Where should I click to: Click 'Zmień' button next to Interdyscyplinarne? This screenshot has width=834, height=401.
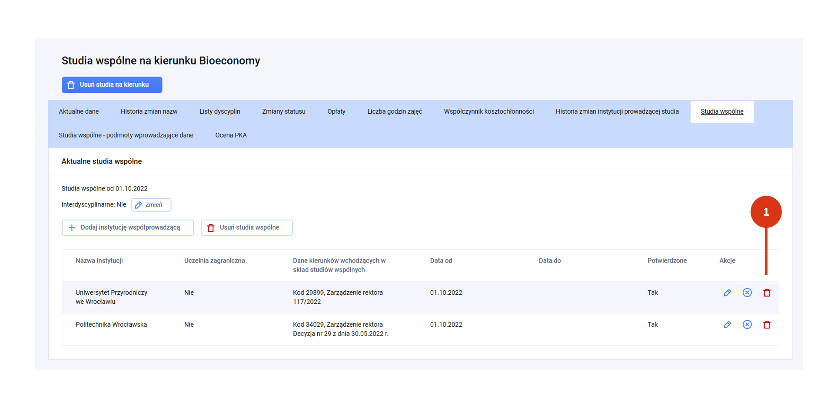pos(151,205)
